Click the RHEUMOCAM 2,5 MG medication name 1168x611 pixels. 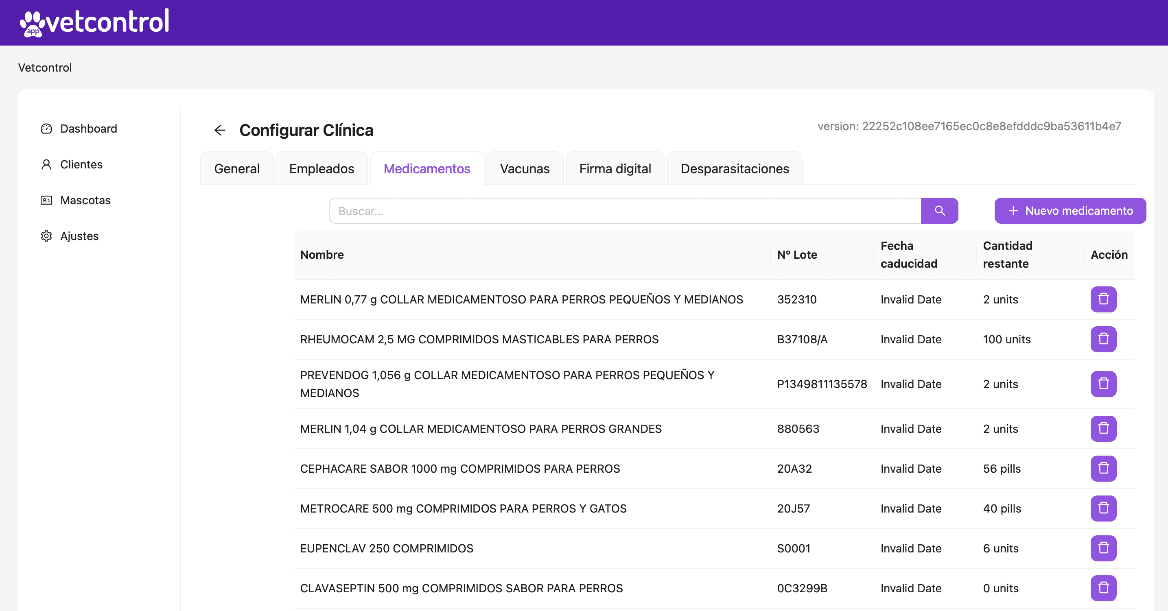point(479,340)
